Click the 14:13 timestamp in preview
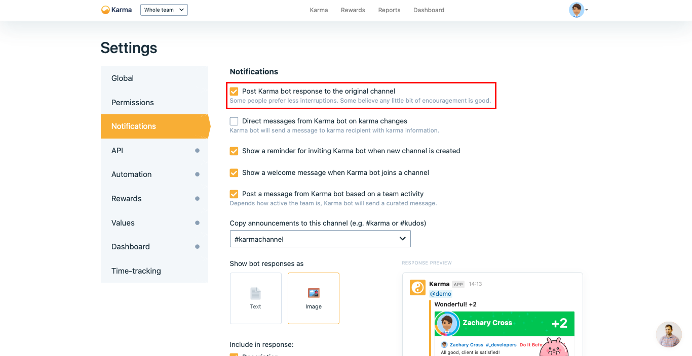The height and width of the screenshot is (356, 692). click(475, 284)
